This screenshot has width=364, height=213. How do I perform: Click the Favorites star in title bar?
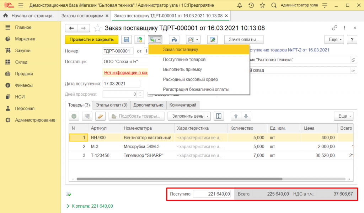pyautogui.click(x=262, y=5)
